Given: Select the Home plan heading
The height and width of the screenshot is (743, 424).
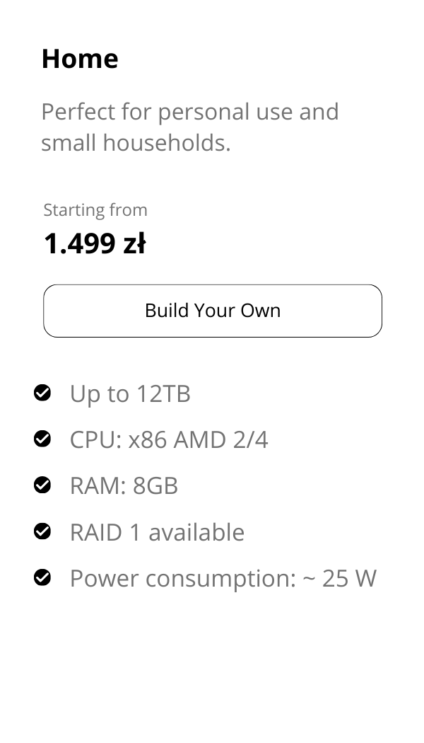Looking at the screenshot, I should (x=80, y=59).
